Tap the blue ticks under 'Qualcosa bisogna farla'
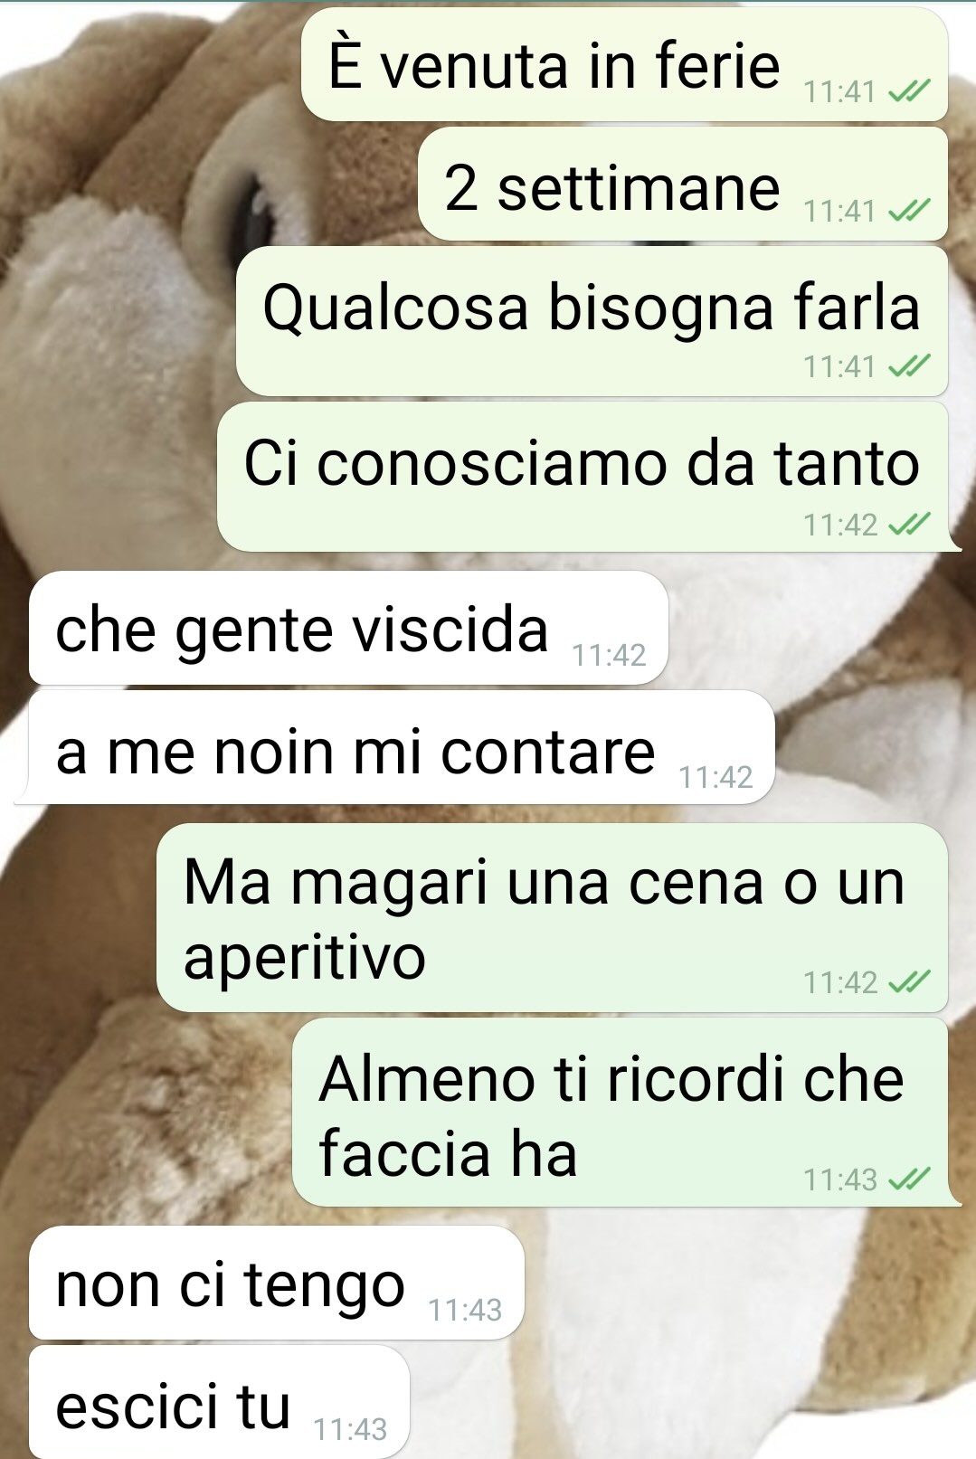The height and width of the screenshot is (1459, 976). pyautogui.click(x=909, y=366)
